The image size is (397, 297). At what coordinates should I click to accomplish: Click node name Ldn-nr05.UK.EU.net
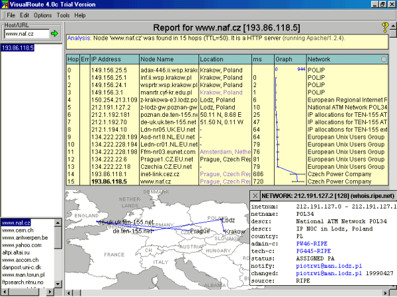[x=168, y=129]
